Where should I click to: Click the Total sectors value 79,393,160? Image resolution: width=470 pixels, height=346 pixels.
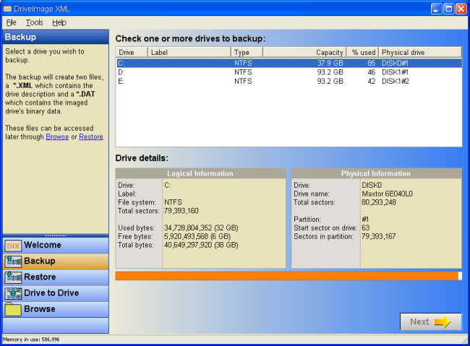[x=181, y=211]
